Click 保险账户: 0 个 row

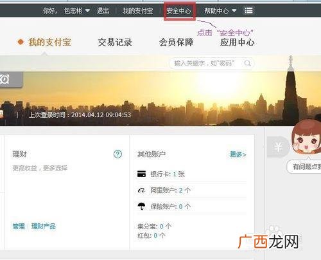point(192,207)
